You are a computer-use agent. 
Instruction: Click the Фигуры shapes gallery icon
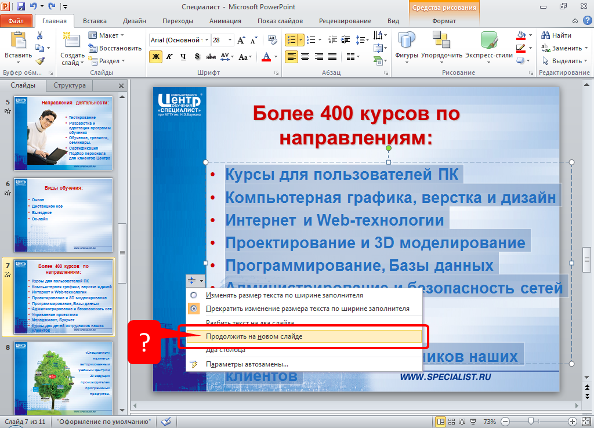click(x=407, y=41)
